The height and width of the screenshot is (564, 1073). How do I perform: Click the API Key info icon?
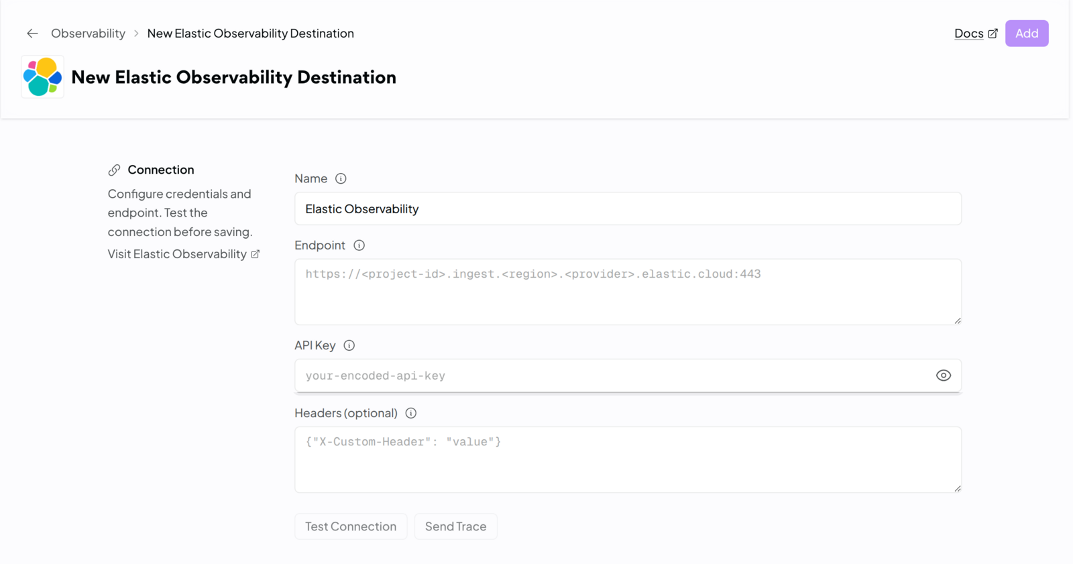(x=349, y=345)
